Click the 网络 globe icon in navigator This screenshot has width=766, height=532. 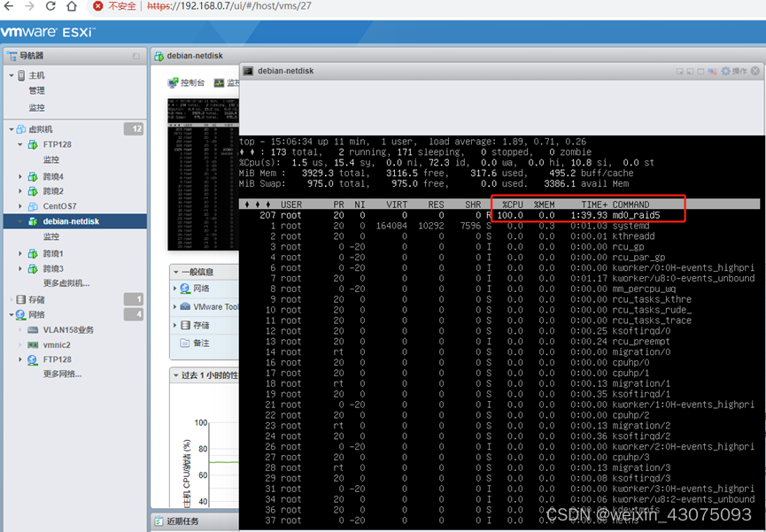click(21, 314)
